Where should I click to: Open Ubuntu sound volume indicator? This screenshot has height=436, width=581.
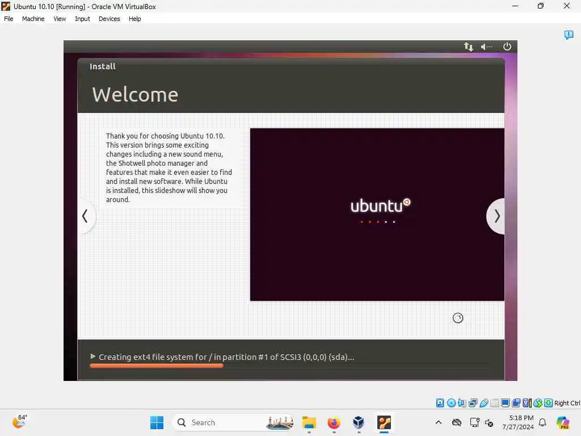coord(486,47)
